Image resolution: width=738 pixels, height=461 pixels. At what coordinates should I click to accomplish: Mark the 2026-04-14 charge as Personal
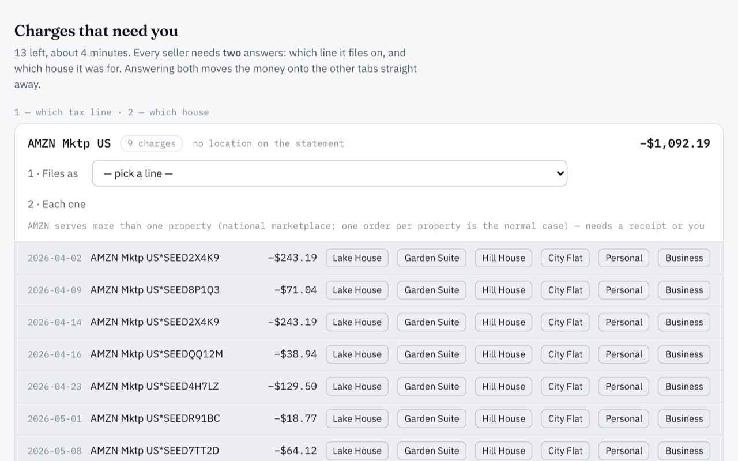(624, 322)
